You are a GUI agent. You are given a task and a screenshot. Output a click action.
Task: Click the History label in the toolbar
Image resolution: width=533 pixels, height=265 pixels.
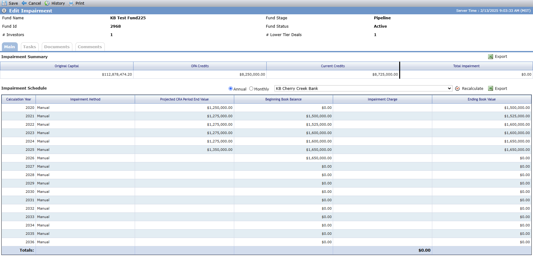[58, 3]
